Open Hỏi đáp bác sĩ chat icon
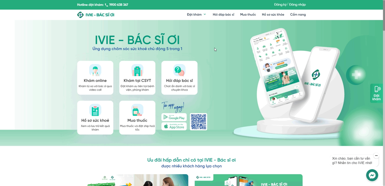This screenshot has width=385, height=186. [x=179, y=70]
